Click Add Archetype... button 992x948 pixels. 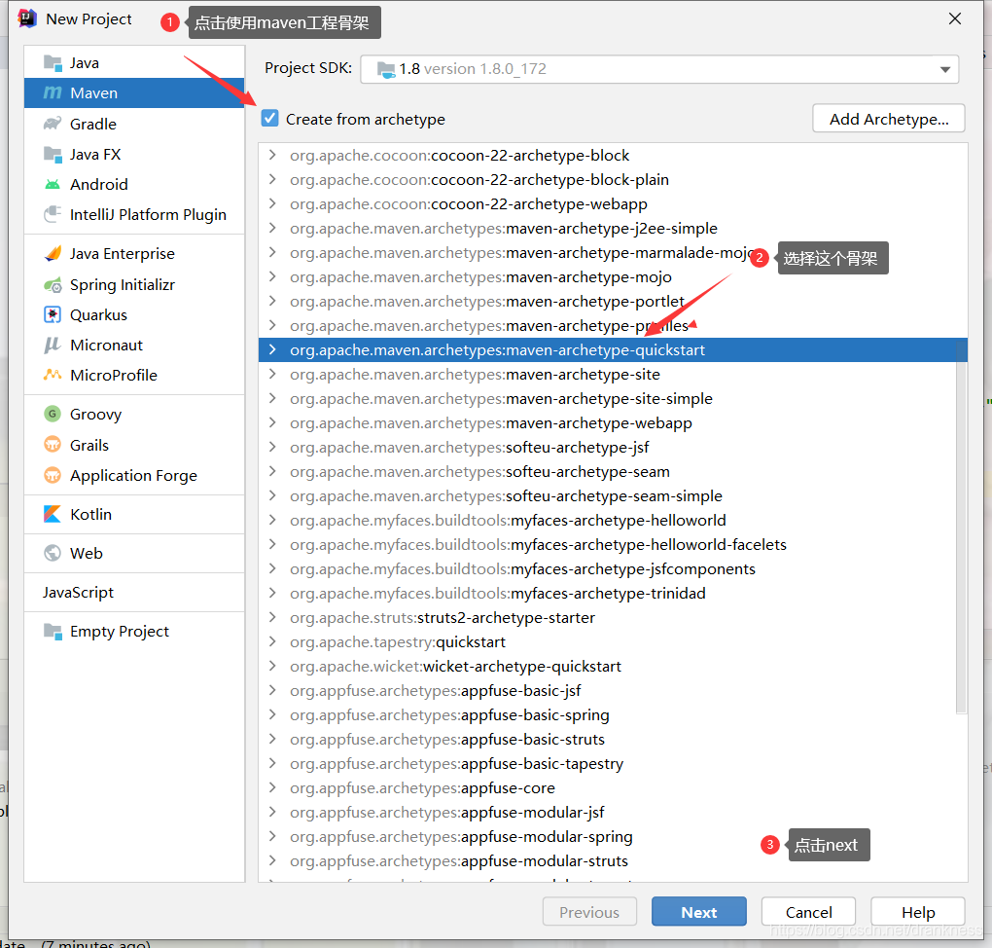889,119
